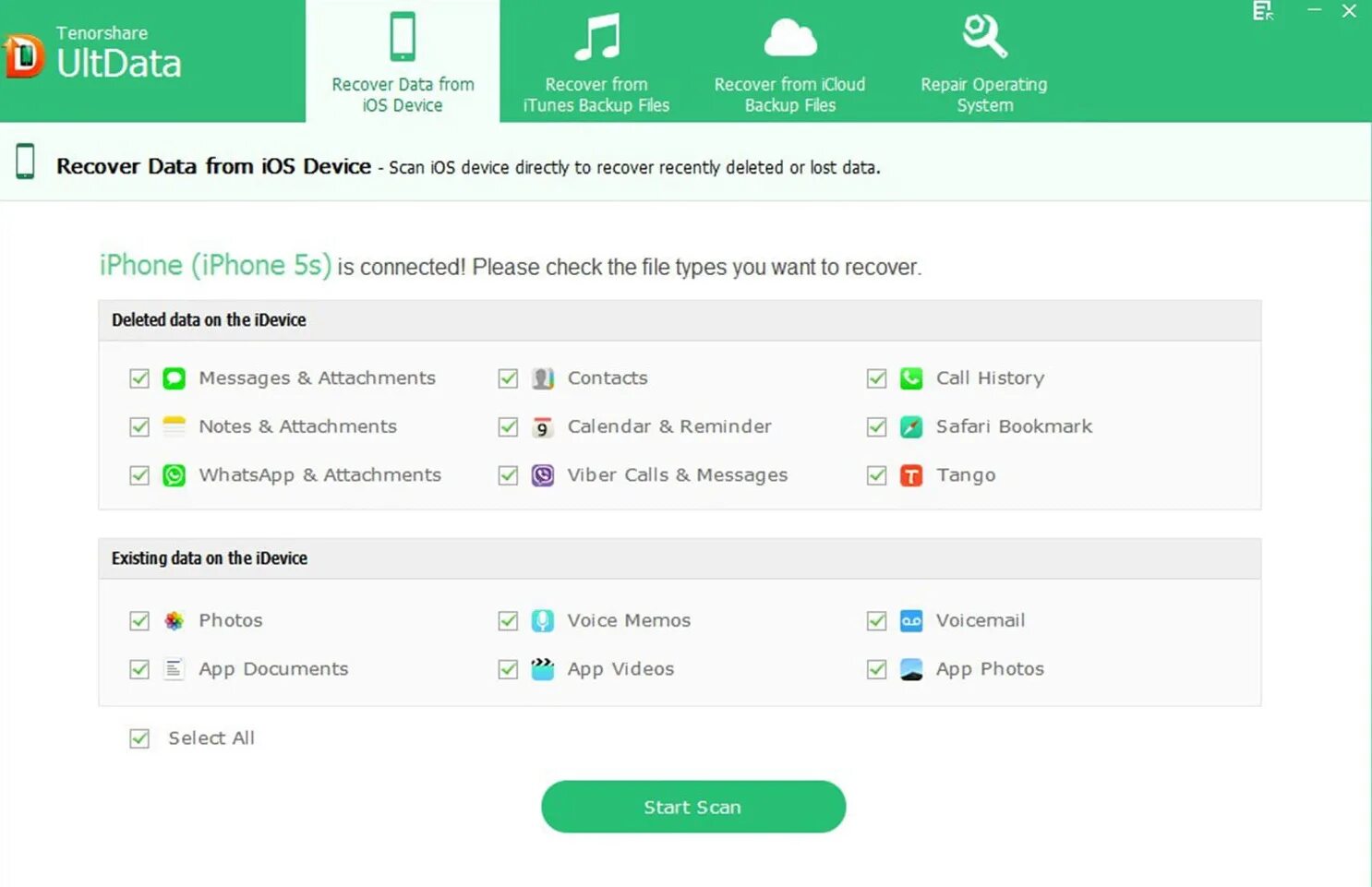Minimize the UltData window
The height and width of the screenshot is (887, 1372).
[1314, 10]
